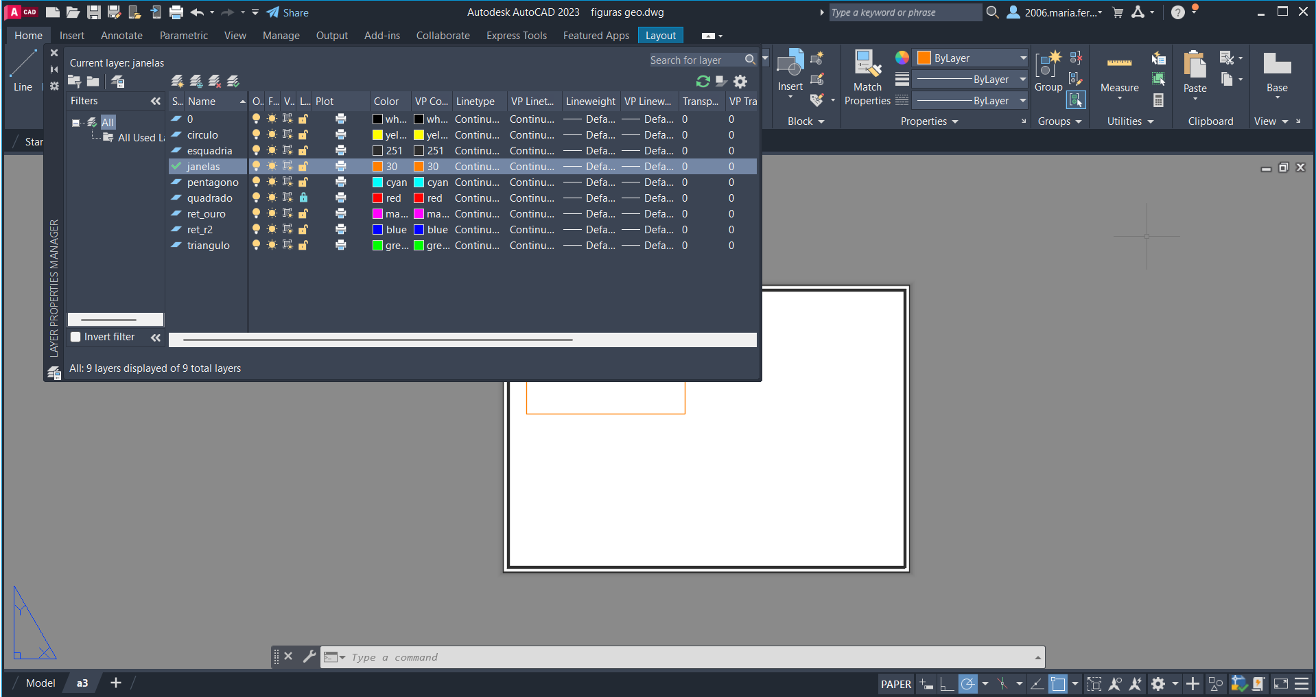Viewport: 1316px width, 697px height.
Task: Click the yellow color swatch of circulo layer
Action: coord(377,135)
